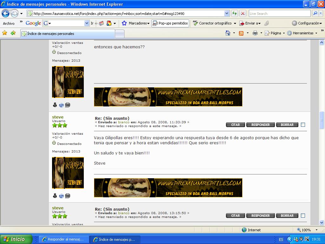Click the Favorites star icon
Screen dimensions: 325x244
point(5,33)
